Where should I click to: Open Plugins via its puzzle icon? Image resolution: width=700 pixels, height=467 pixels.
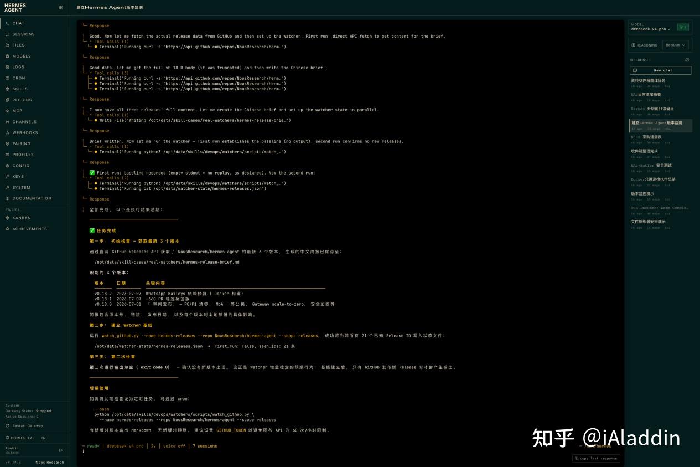[x=7, y=100]
